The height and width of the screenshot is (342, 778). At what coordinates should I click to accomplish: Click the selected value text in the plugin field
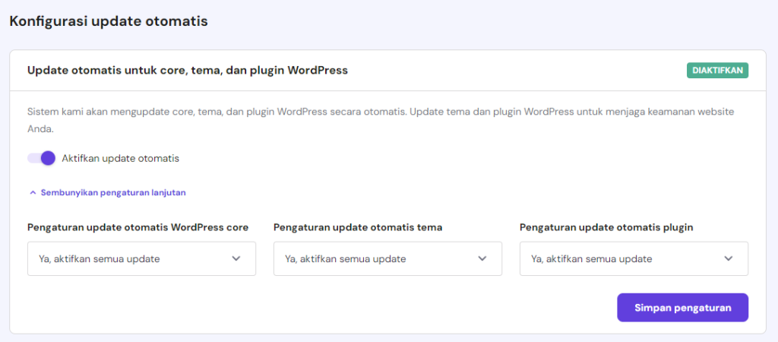pos(592,259)
